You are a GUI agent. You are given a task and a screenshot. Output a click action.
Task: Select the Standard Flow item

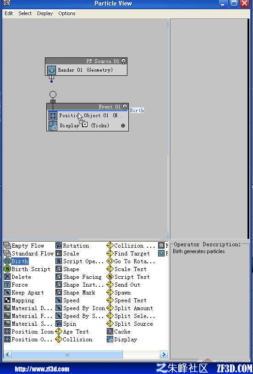point(29,253)
